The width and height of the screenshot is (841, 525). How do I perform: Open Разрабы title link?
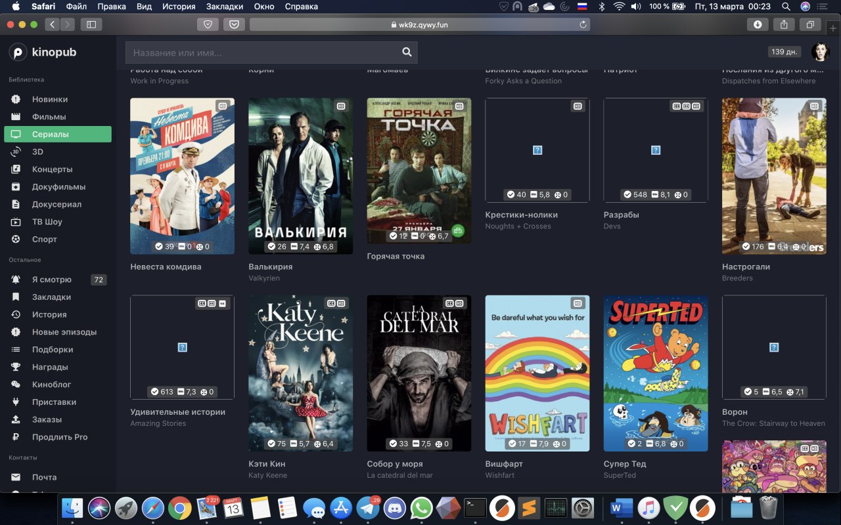621,215
